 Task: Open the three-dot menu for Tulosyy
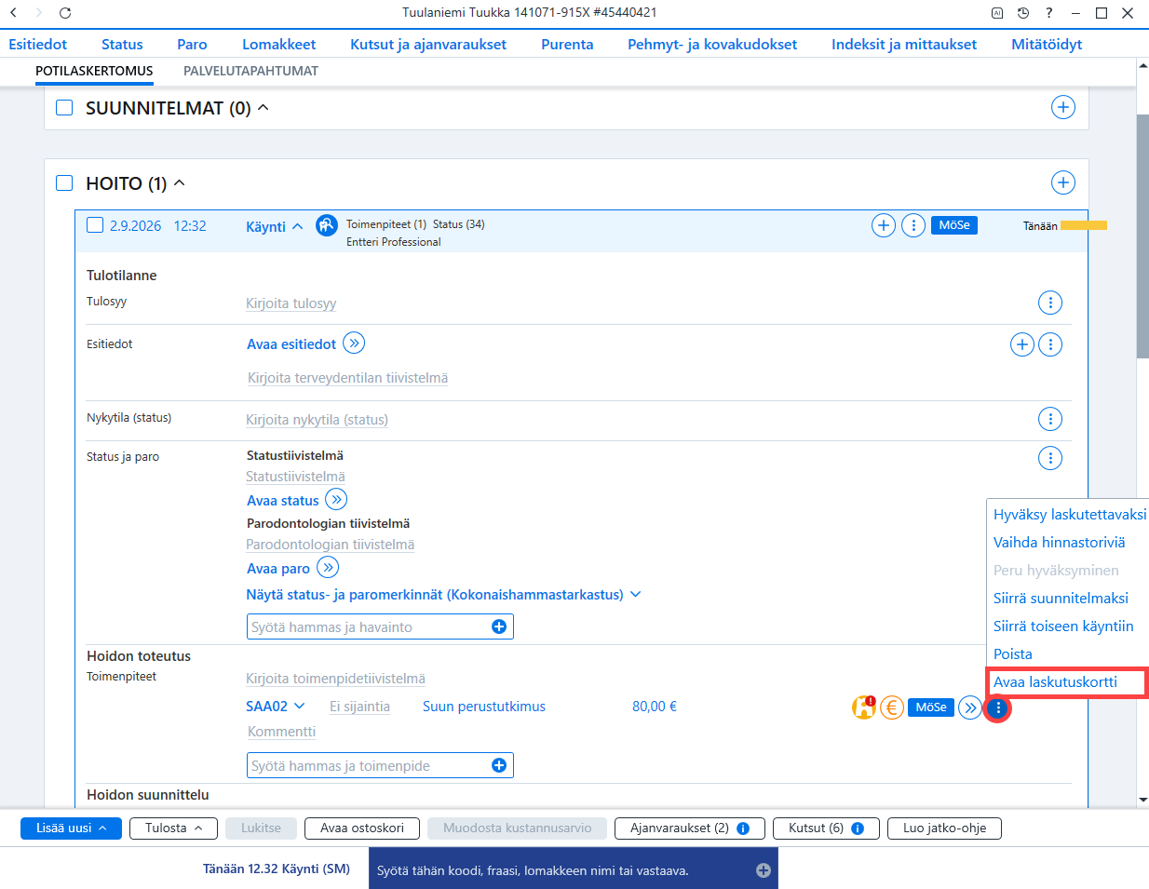point(1050,303)
